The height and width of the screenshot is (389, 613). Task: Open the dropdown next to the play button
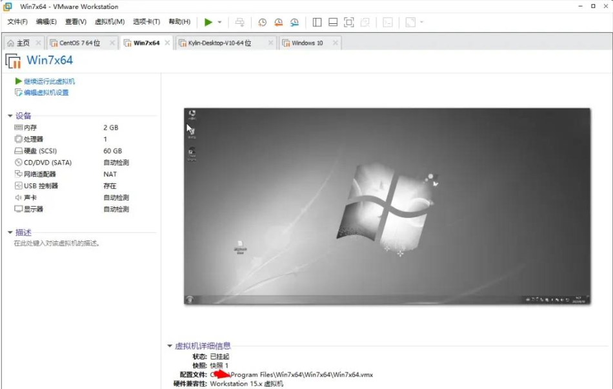coord(218,22)
